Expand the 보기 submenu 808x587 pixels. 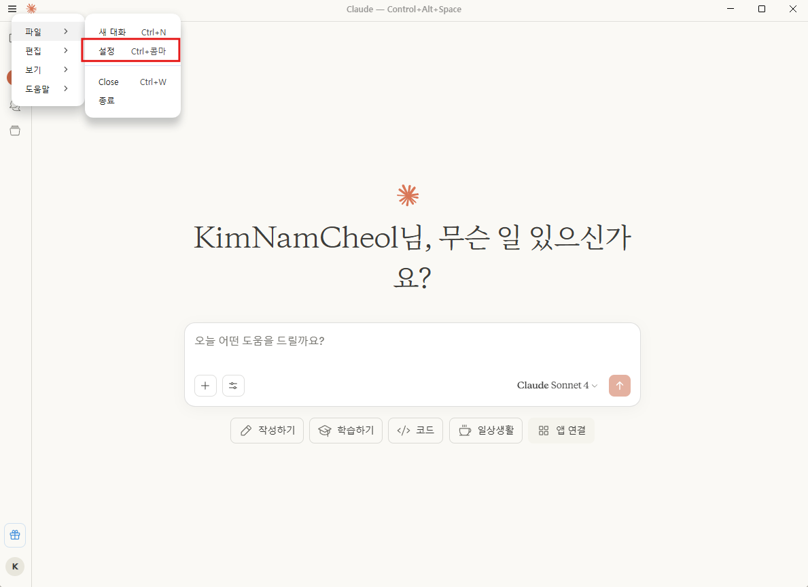coord(47,69)
